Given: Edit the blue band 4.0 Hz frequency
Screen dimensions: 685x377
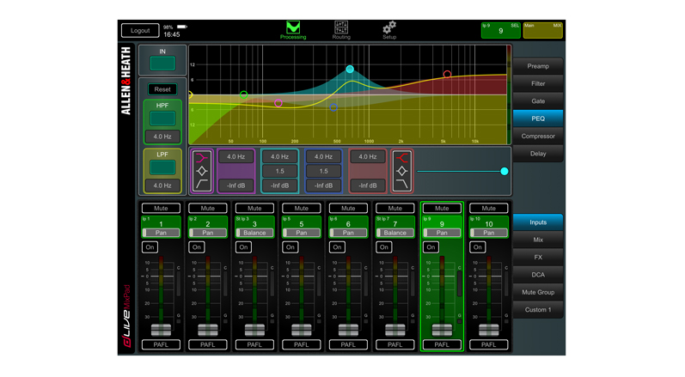Looking at the screenshot, I should [324, 156].
